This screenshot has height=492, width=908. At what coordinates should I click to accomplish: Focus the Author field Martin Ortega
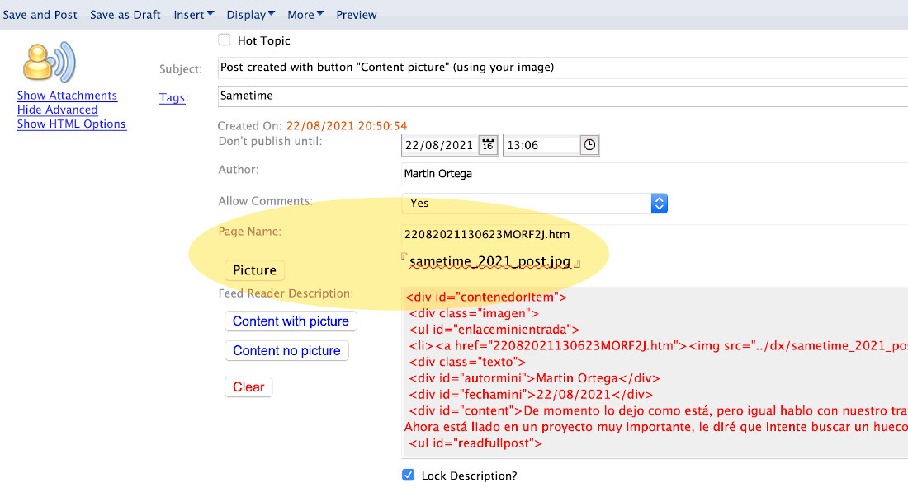pyautogui.click(x=655, y=173)
